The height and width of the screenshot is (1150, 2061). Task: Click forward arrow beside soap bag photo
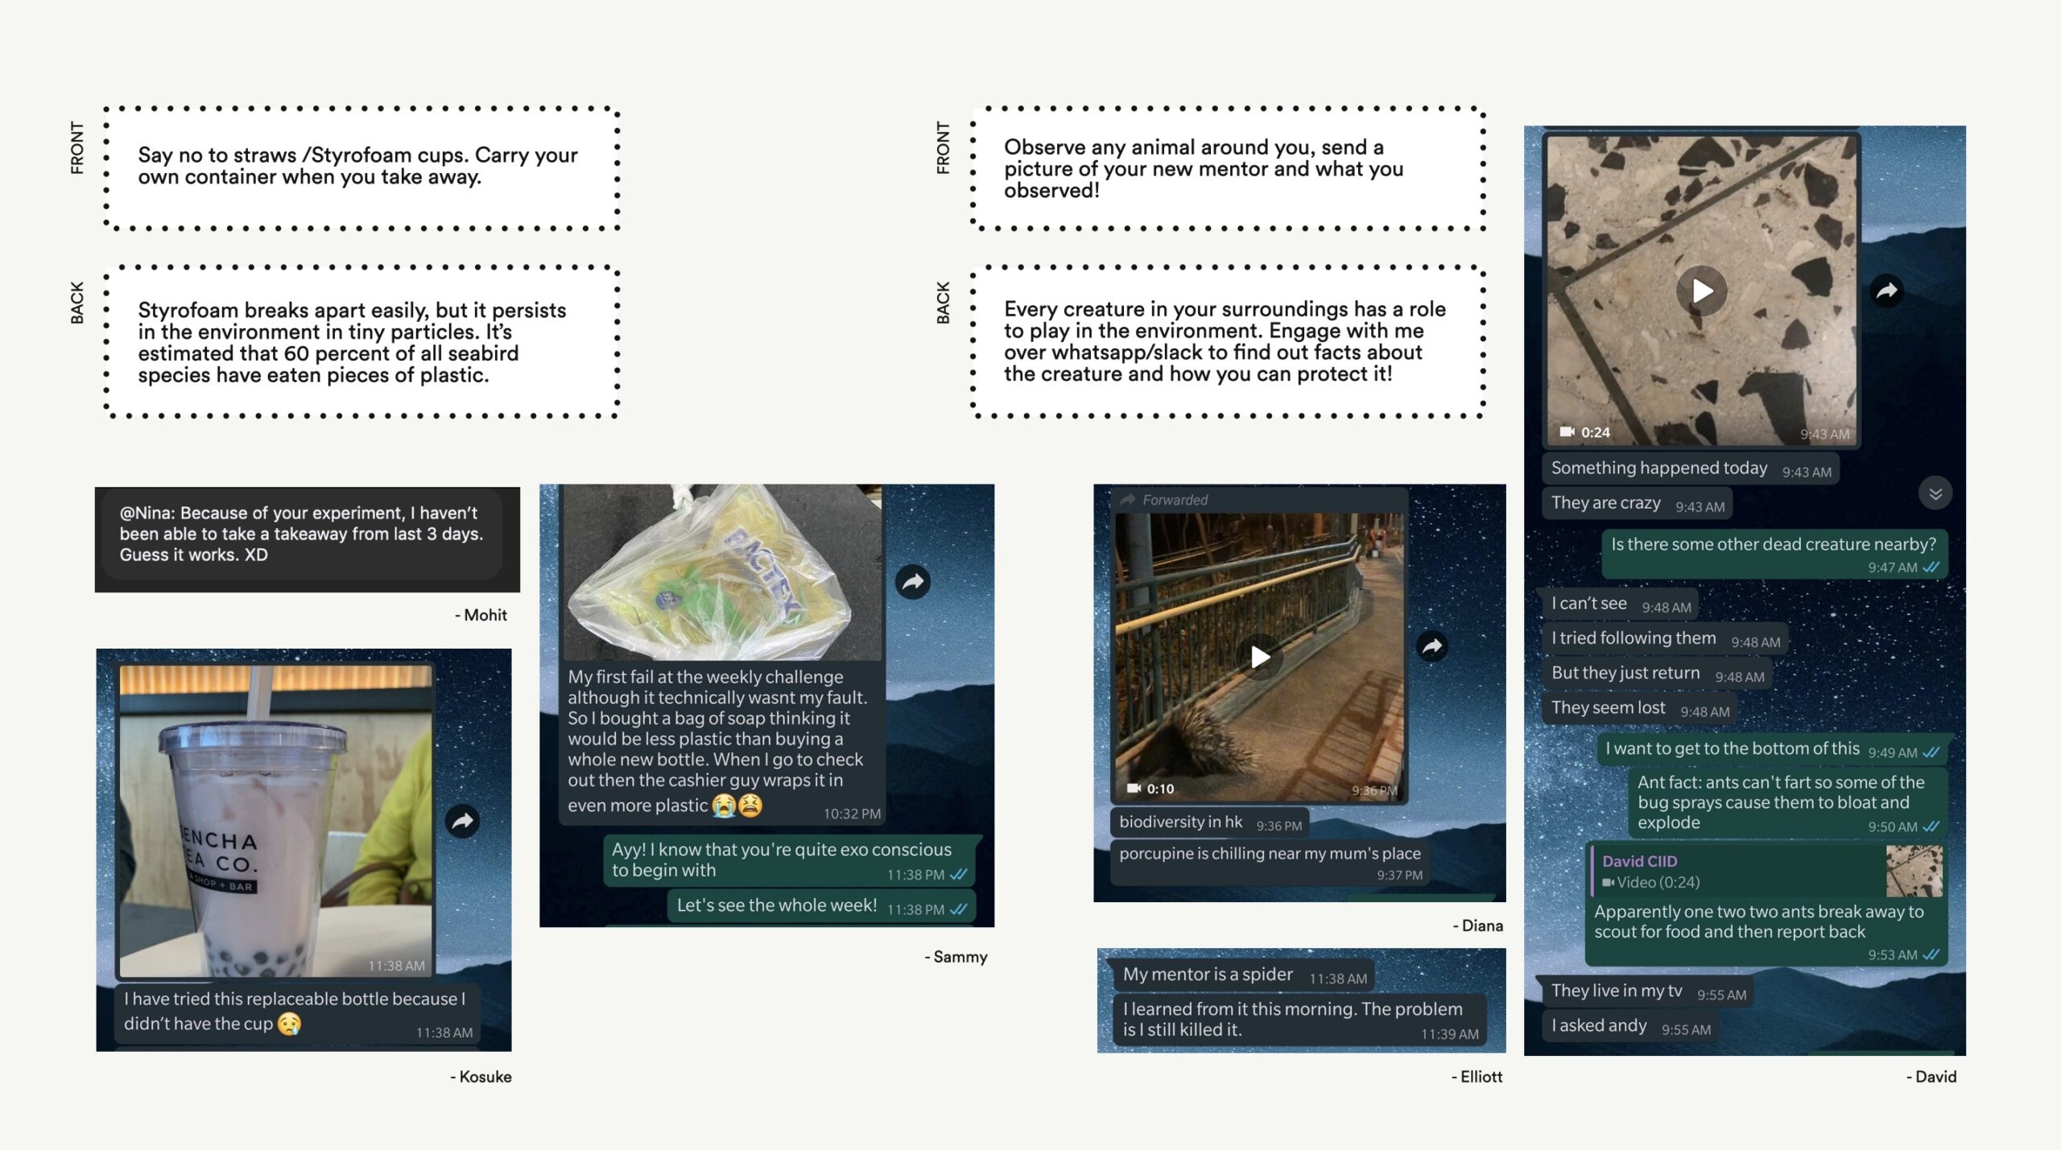click(x=912, y=582)
